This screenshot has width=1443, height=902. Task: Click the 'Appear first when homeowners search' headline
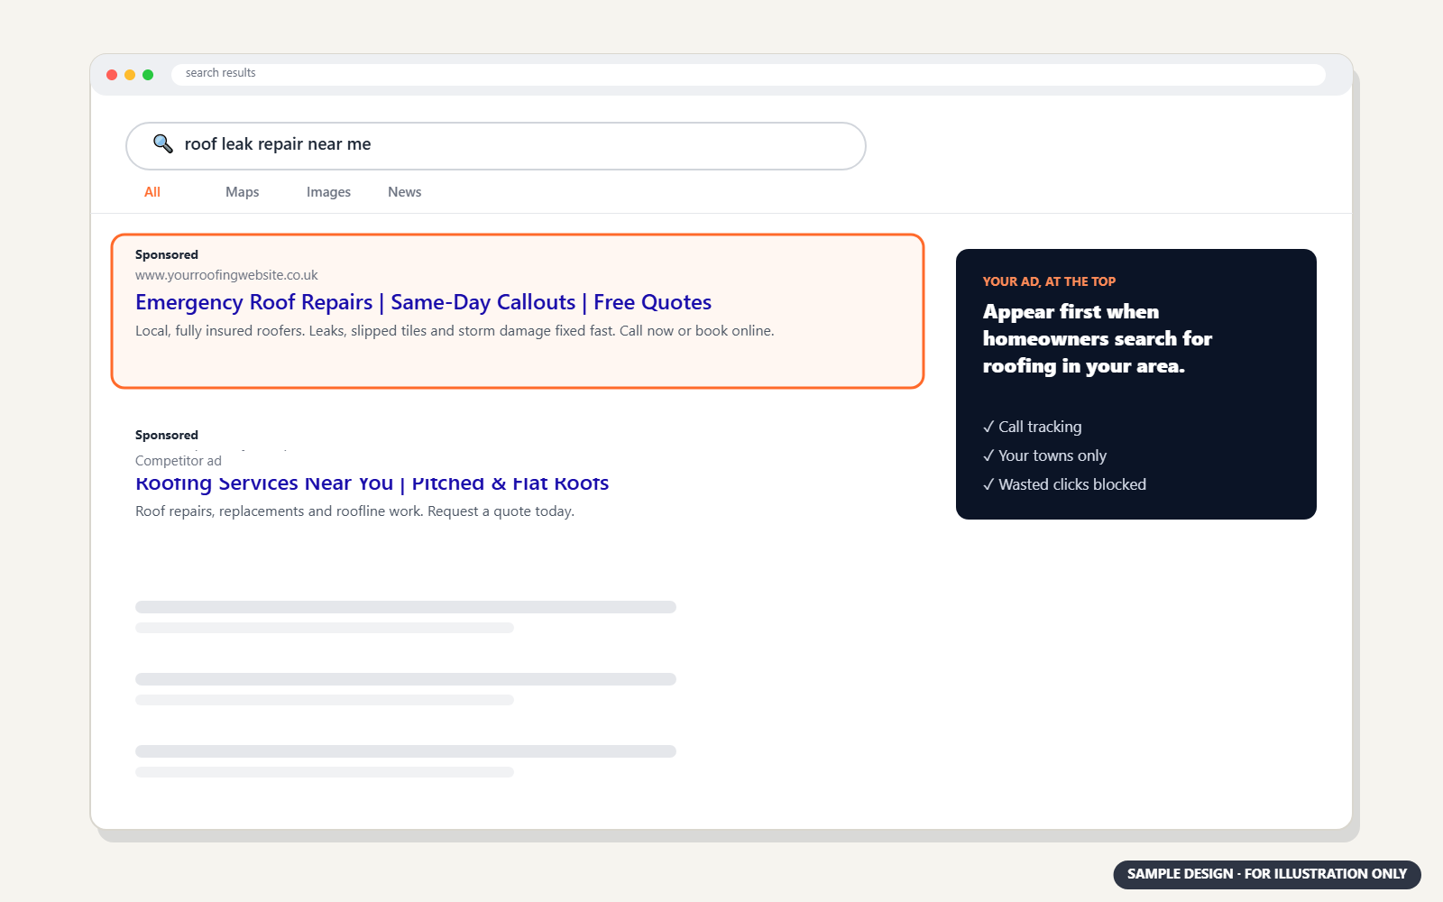[1098, 338]
